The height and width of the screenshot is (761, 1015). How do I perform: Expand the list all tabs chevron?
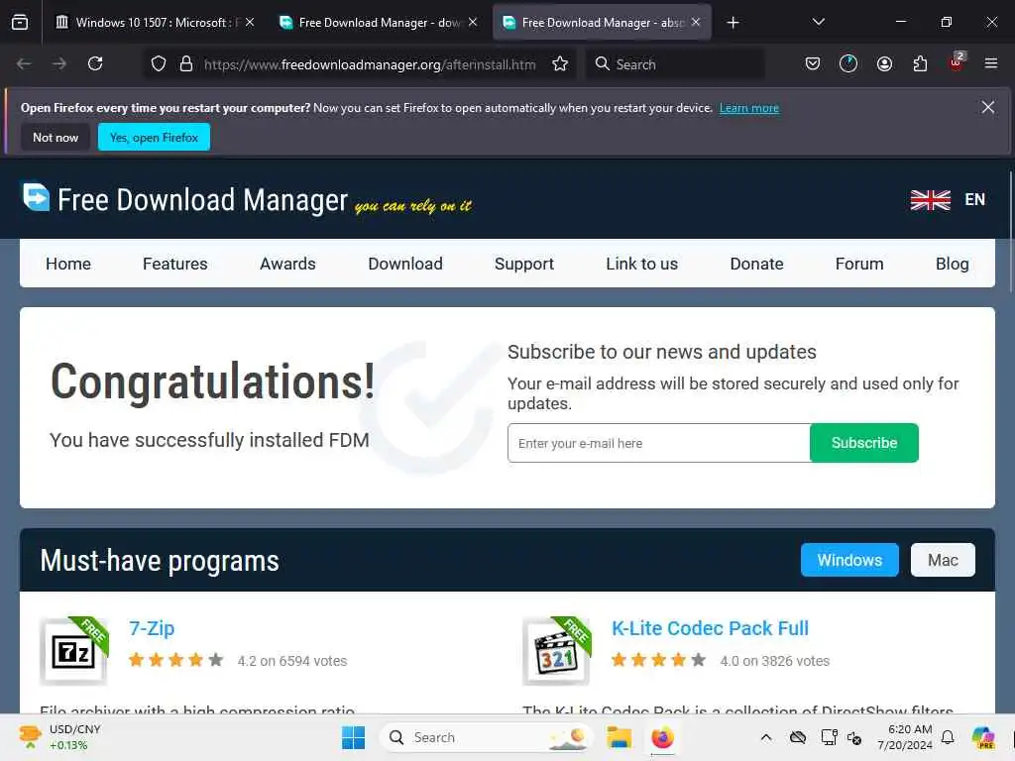point(818,22)
